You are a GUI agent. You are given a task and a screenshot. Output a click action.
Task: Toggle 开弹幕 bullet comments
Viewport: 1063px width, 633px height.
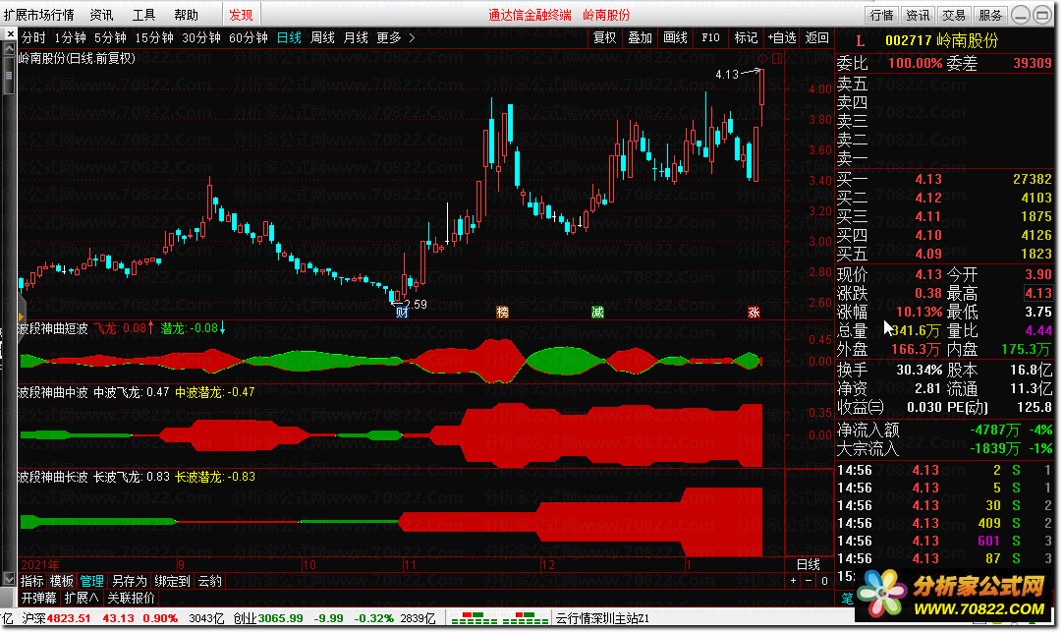(38, 598)
